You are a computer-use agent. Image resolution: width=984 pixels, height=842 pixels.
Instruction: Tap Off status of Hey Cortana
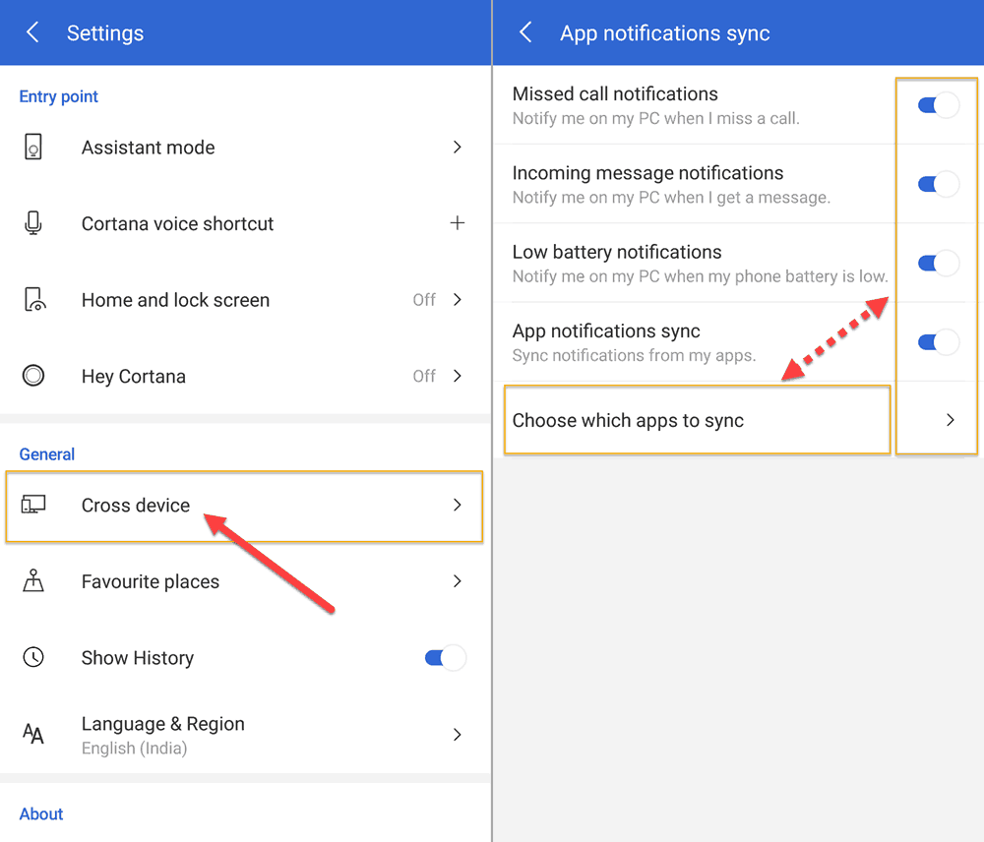pyautogui.click(x=424, y=376)
